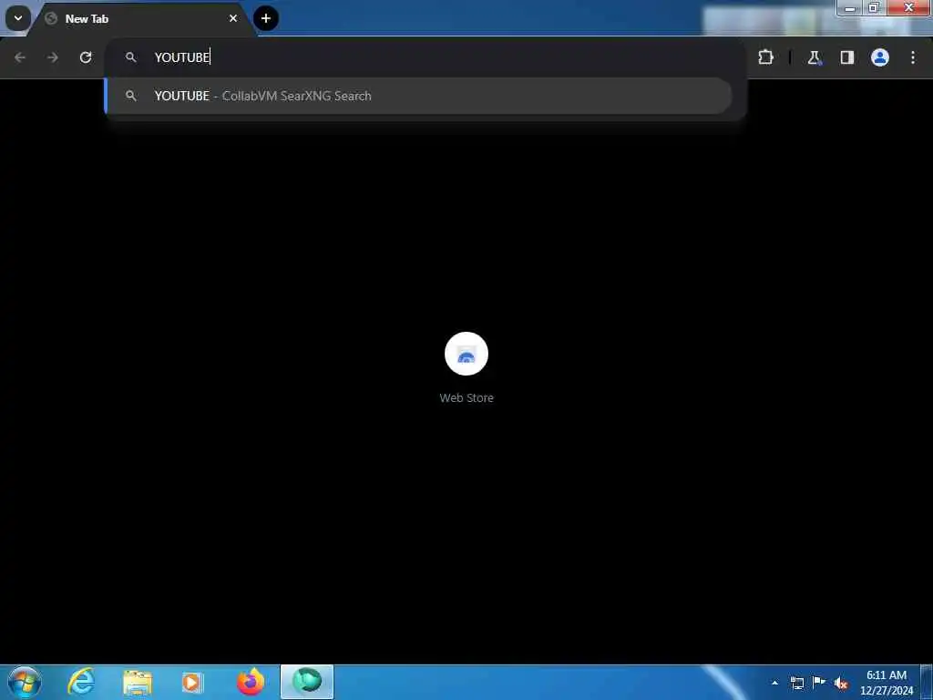Open Windows Explorer folder from taskbar

[x=138, y=682]
